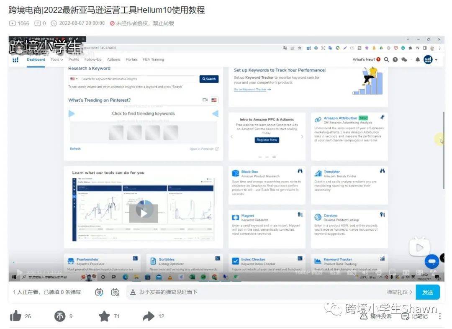Click the Helium 10 account avatar
The width and height of the screenshot is (452, 329).
(x=428, y=60)
